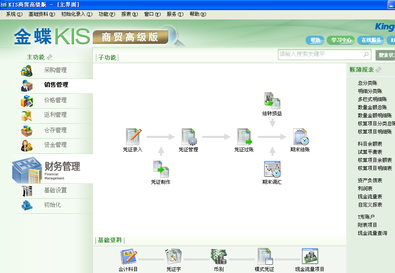Open the 现金流量项目 cash flow items icon

point(310,257)
